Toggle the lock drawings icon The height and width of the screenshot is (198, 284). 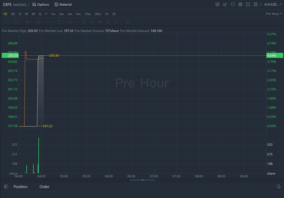tap(92, 22)
